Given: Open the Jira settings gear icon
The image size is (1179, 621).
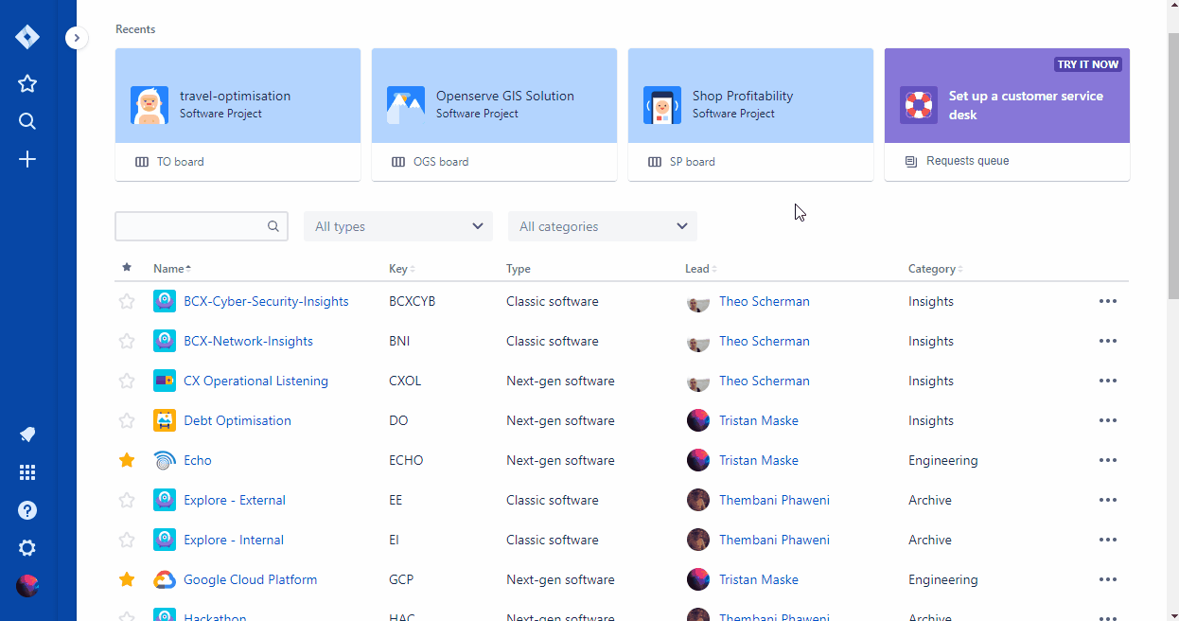Looking at the screenshot, I should (27, 548).
